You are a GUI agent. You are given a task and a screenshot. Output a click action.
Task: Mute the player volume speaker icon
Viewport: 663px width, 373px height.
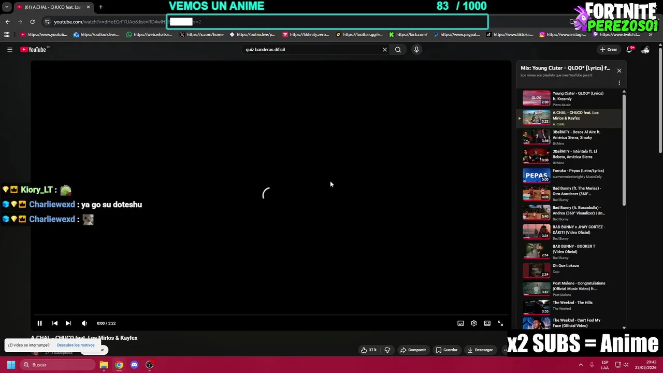(84, 323)
